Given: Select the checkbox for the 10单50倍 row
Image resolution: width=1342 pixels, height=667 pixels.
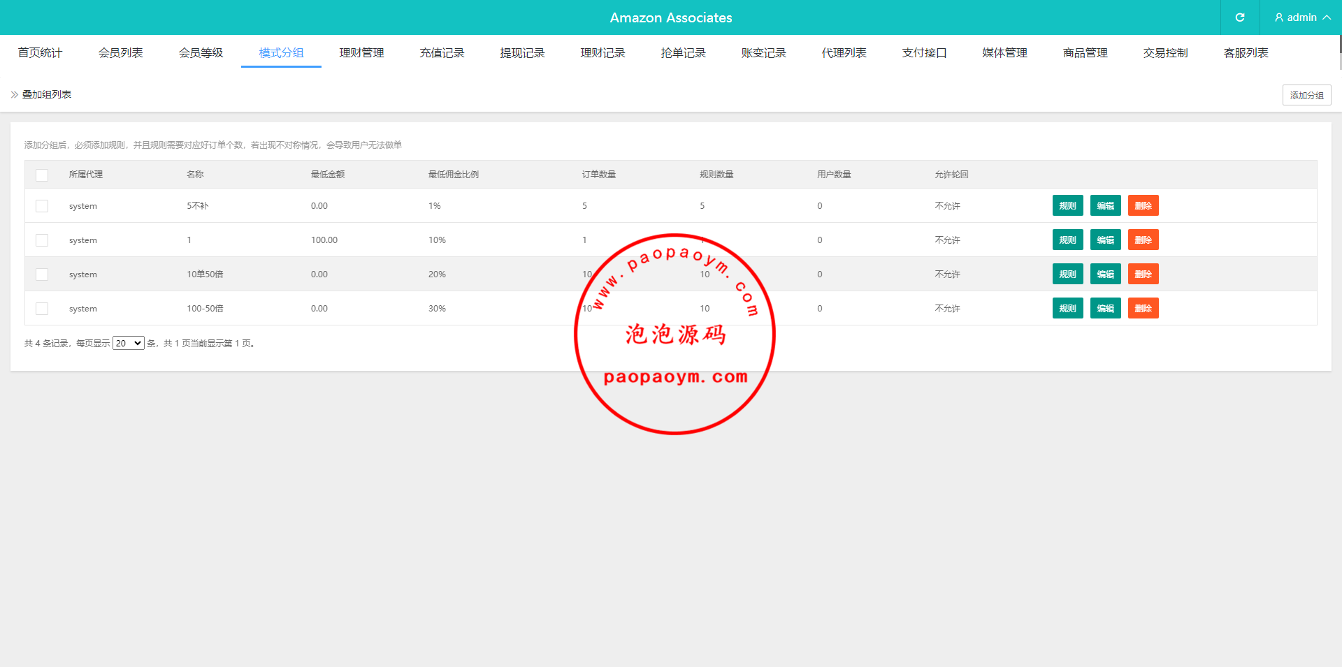Looking at the screenshot, I should point(42,274).
